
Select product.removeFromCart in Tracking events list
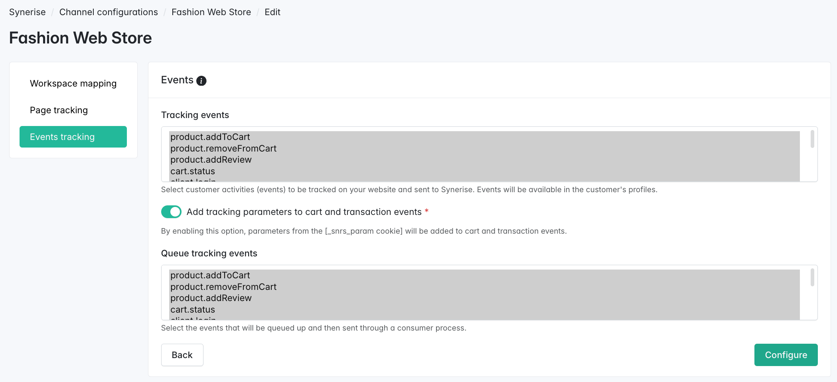click(223, 148)
